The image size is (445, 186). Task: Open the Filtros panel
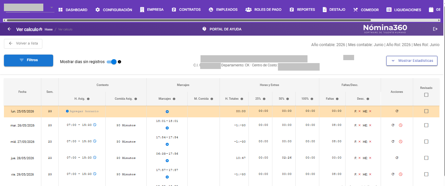(29, 60)
